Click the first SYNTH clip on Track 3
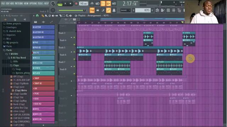227x127 pixels. (148, 35)
